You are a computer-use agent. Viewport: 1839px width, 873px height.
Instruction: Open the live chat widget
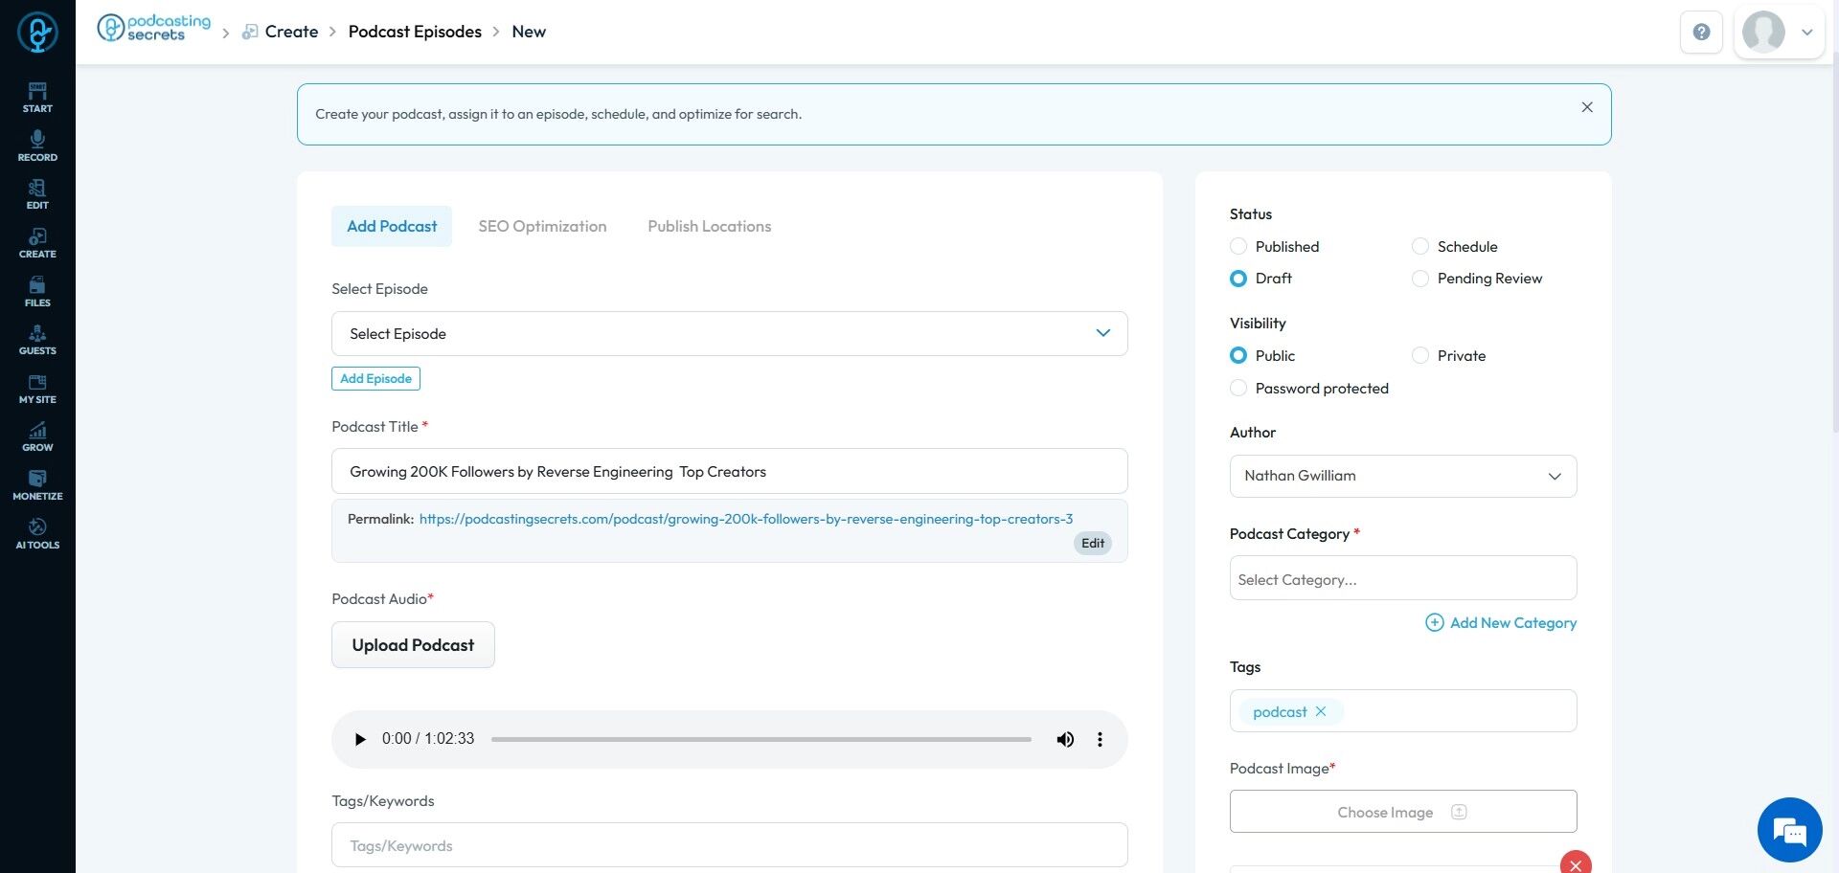[x=1789, y=830]
